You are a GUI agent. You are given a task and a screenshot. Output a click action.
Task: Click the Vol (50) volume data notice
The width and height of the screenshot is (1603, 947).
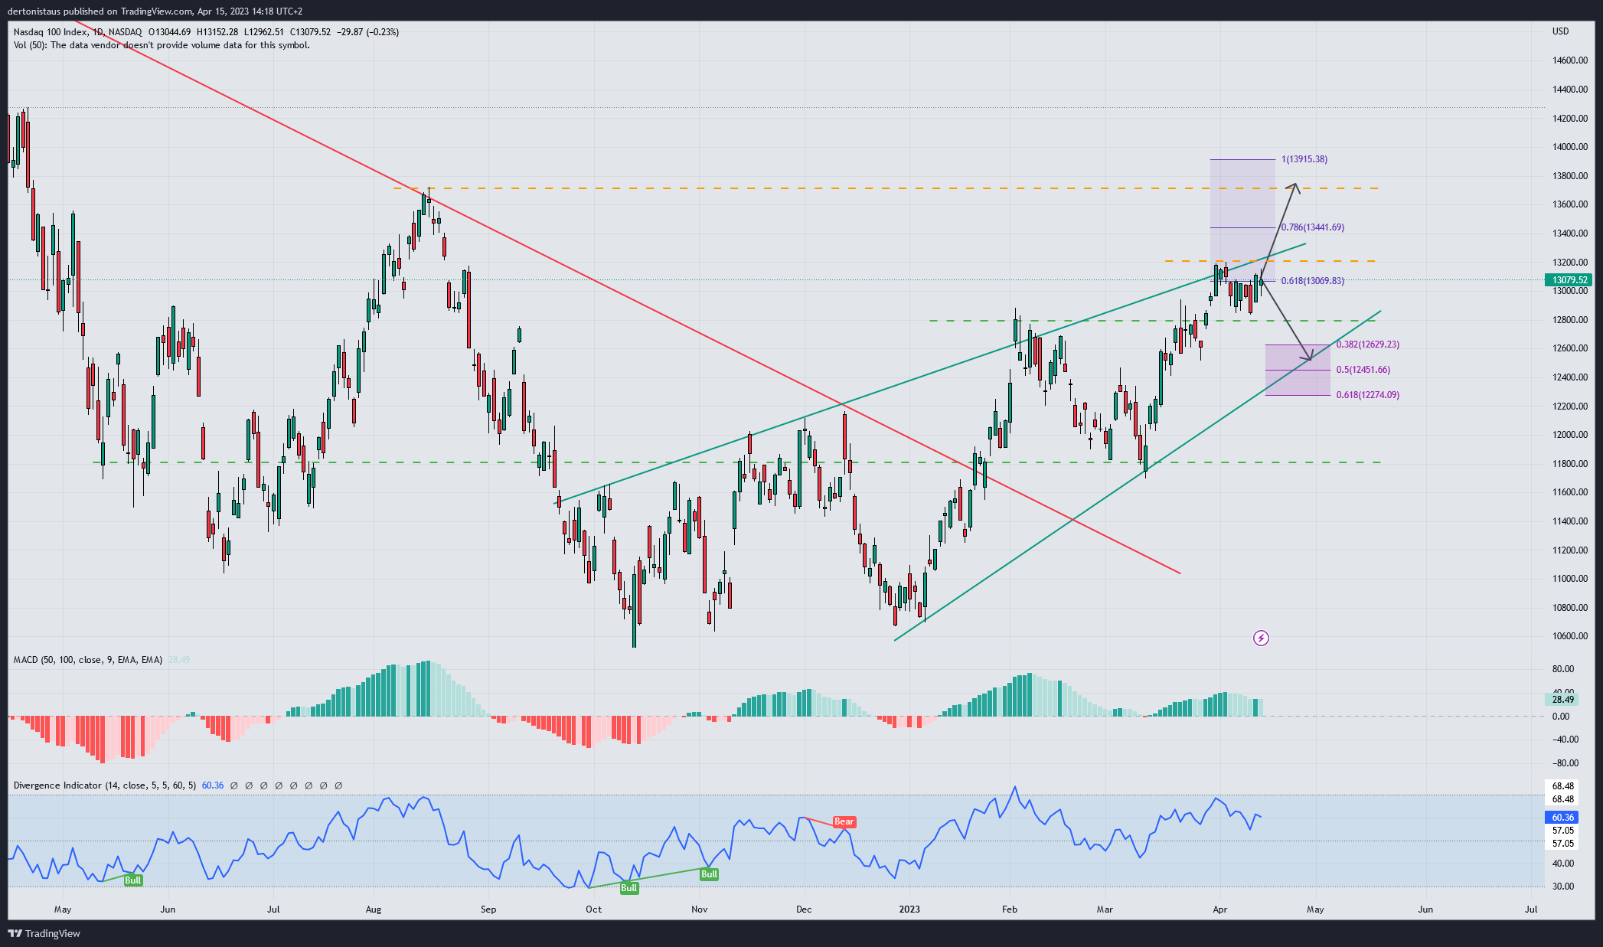click(x=162, y=45)
